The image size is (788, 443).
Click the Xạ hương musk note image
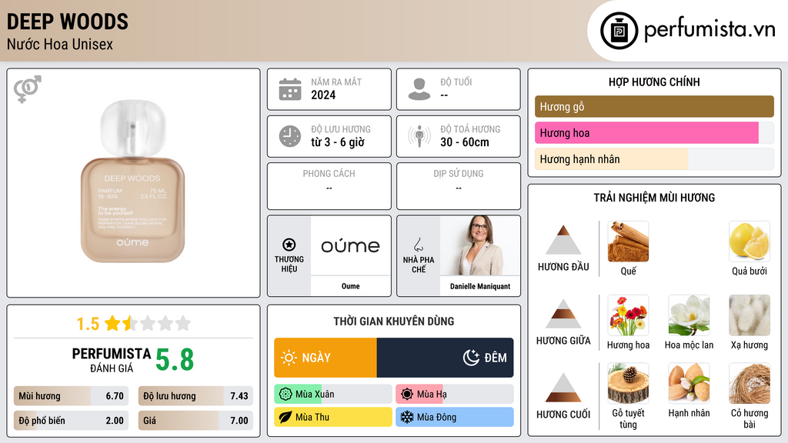pyautogui.click(x=750, y=315)
